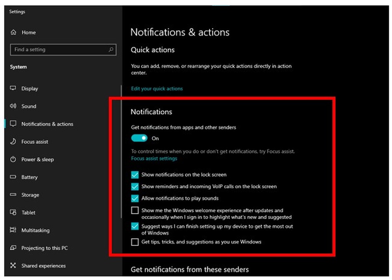Enable Windows welcome experience checkbox
Viewport: 392px width, 280px height.
coord(135,210)
